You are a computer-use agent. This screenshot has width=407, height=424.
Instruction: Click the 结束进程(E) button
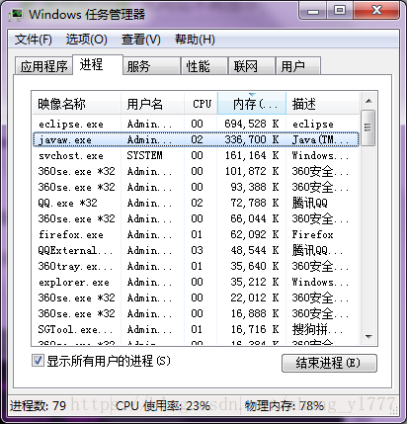329,363
